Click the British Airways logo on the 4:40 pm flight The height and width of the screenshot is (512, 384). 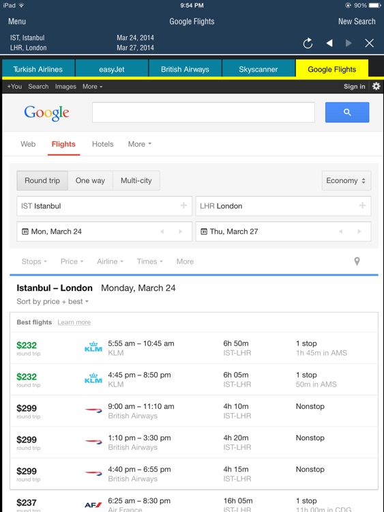[93, 473]
